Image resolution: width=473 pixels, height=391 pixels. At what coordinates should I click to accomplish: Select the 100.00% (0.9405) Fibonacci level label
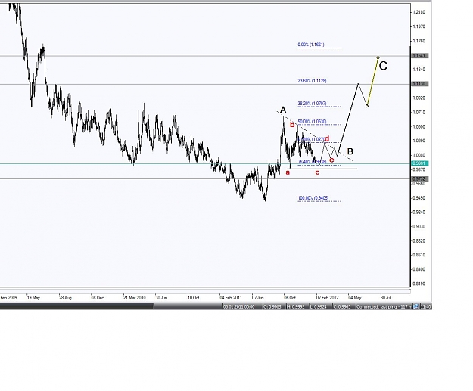click(313, 198)
